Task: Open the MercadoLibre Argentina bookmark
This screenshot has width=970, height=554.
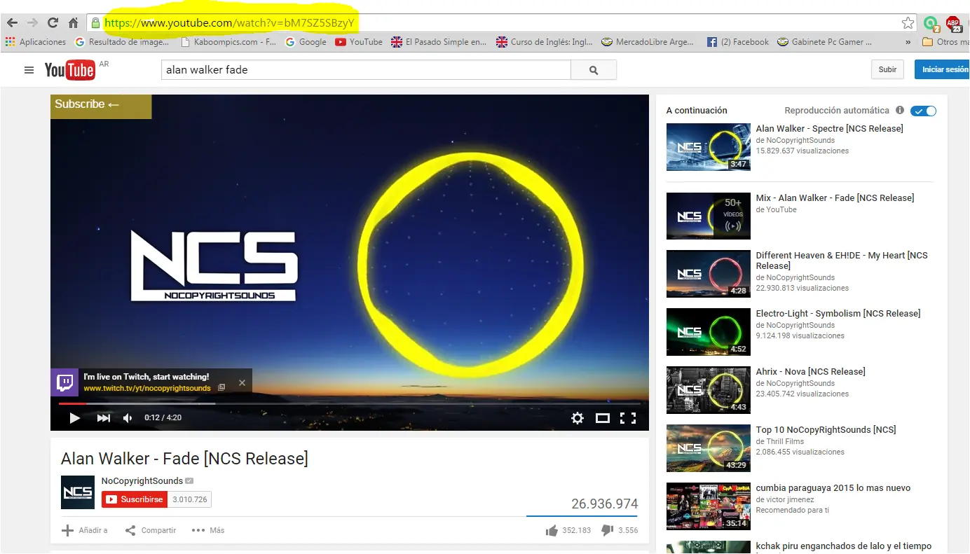Action: pyautogui.click(x=648, y=42)
